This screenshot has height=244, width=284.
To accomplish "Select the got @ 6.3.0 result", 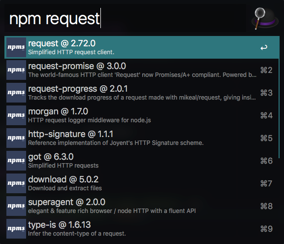I will (141, 161).
